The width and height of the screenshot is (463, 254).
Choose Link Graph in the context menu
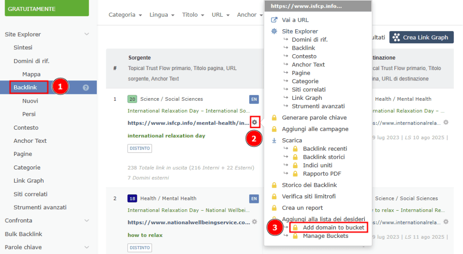point(307,98)
